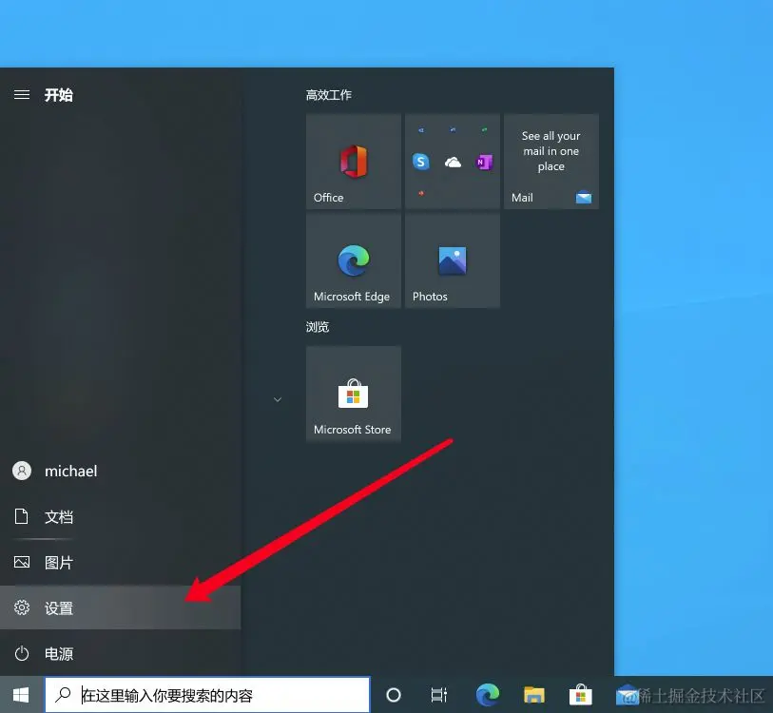
Task: Collapse the Start menu hamburger icon
Action: 22,94
